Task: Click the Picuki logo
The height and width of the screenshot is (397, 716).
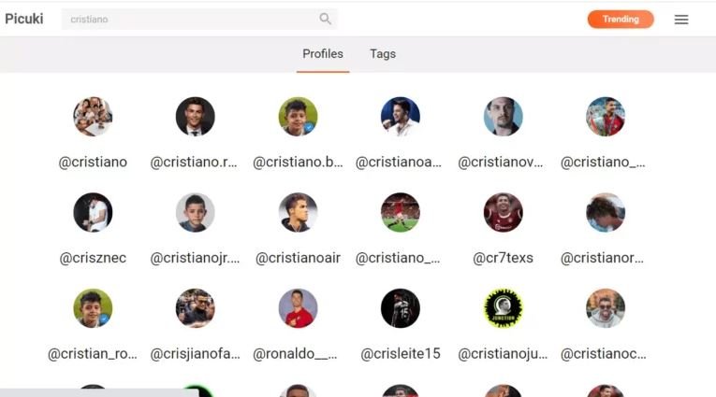Action: click(x=24, y=19)
